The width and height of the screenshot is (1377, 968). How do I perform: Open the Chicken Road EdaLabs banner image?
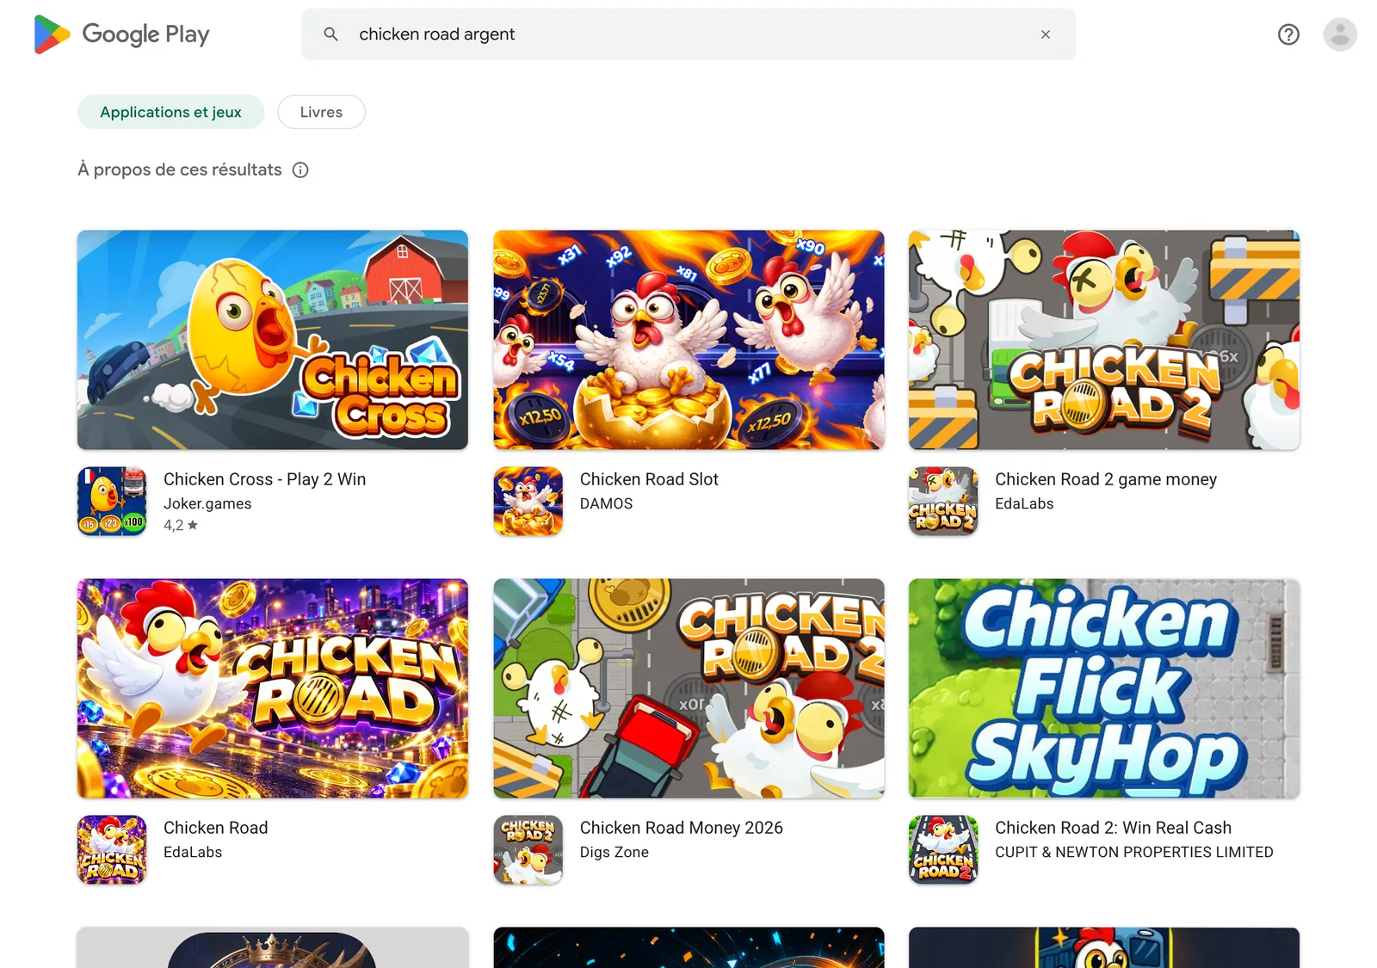[x=273, y=688]
